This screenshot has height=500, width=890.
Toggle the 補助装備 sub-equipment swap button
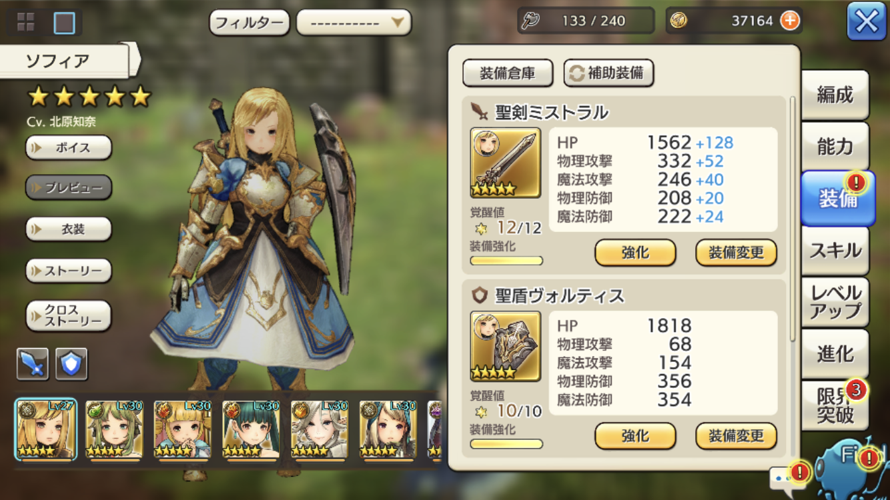(608, 73)
